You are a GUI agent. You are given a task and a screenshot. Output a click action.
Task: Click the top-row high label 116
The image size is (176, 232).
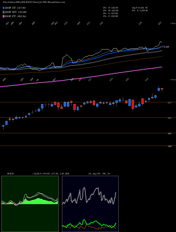click(101, 24)
